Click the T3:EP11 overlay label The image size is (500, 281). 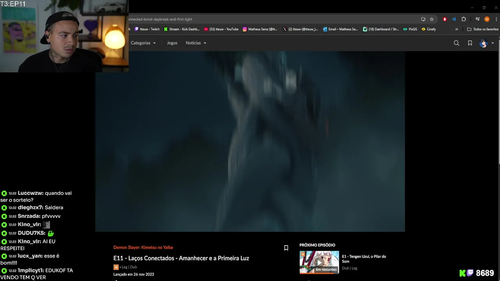(13, 4)
